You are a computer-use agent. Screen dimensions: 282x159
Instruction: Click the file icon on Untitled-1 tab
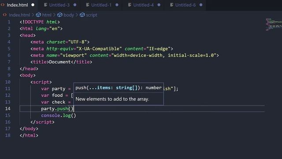(88, 5)
